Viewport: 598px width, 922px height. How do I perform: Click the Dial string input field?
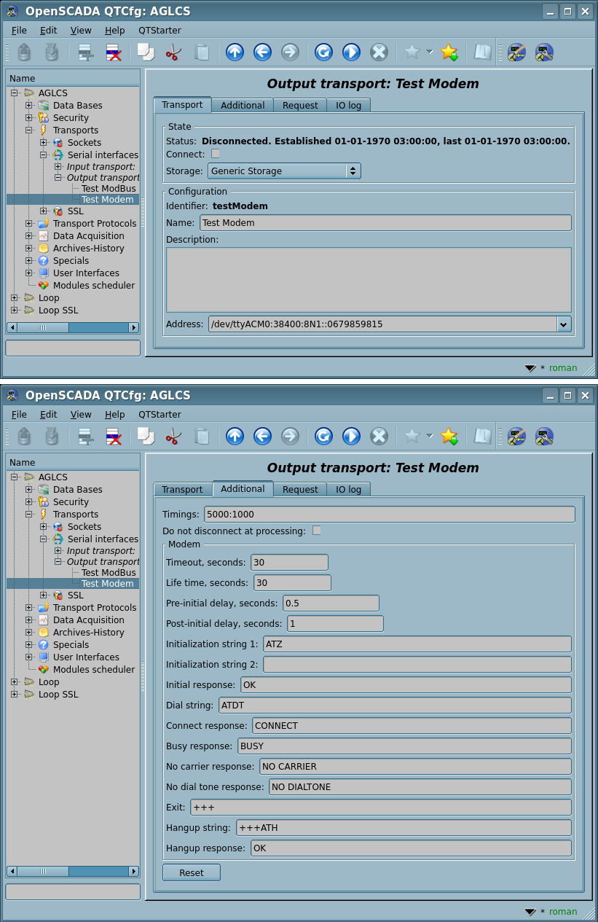(x=394, y=706)
